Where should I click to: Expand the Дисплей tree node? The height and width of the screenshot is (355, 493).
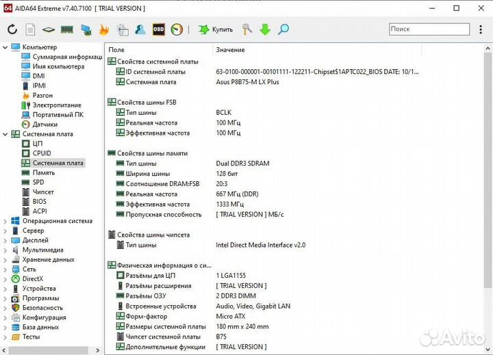(5, 241)
